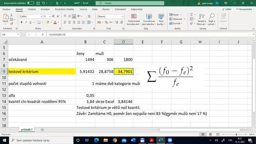The height and width of the screenshot is (144, 256).
Task: Align text right in Zarovnání group
Action: click(x=74, y=22)
